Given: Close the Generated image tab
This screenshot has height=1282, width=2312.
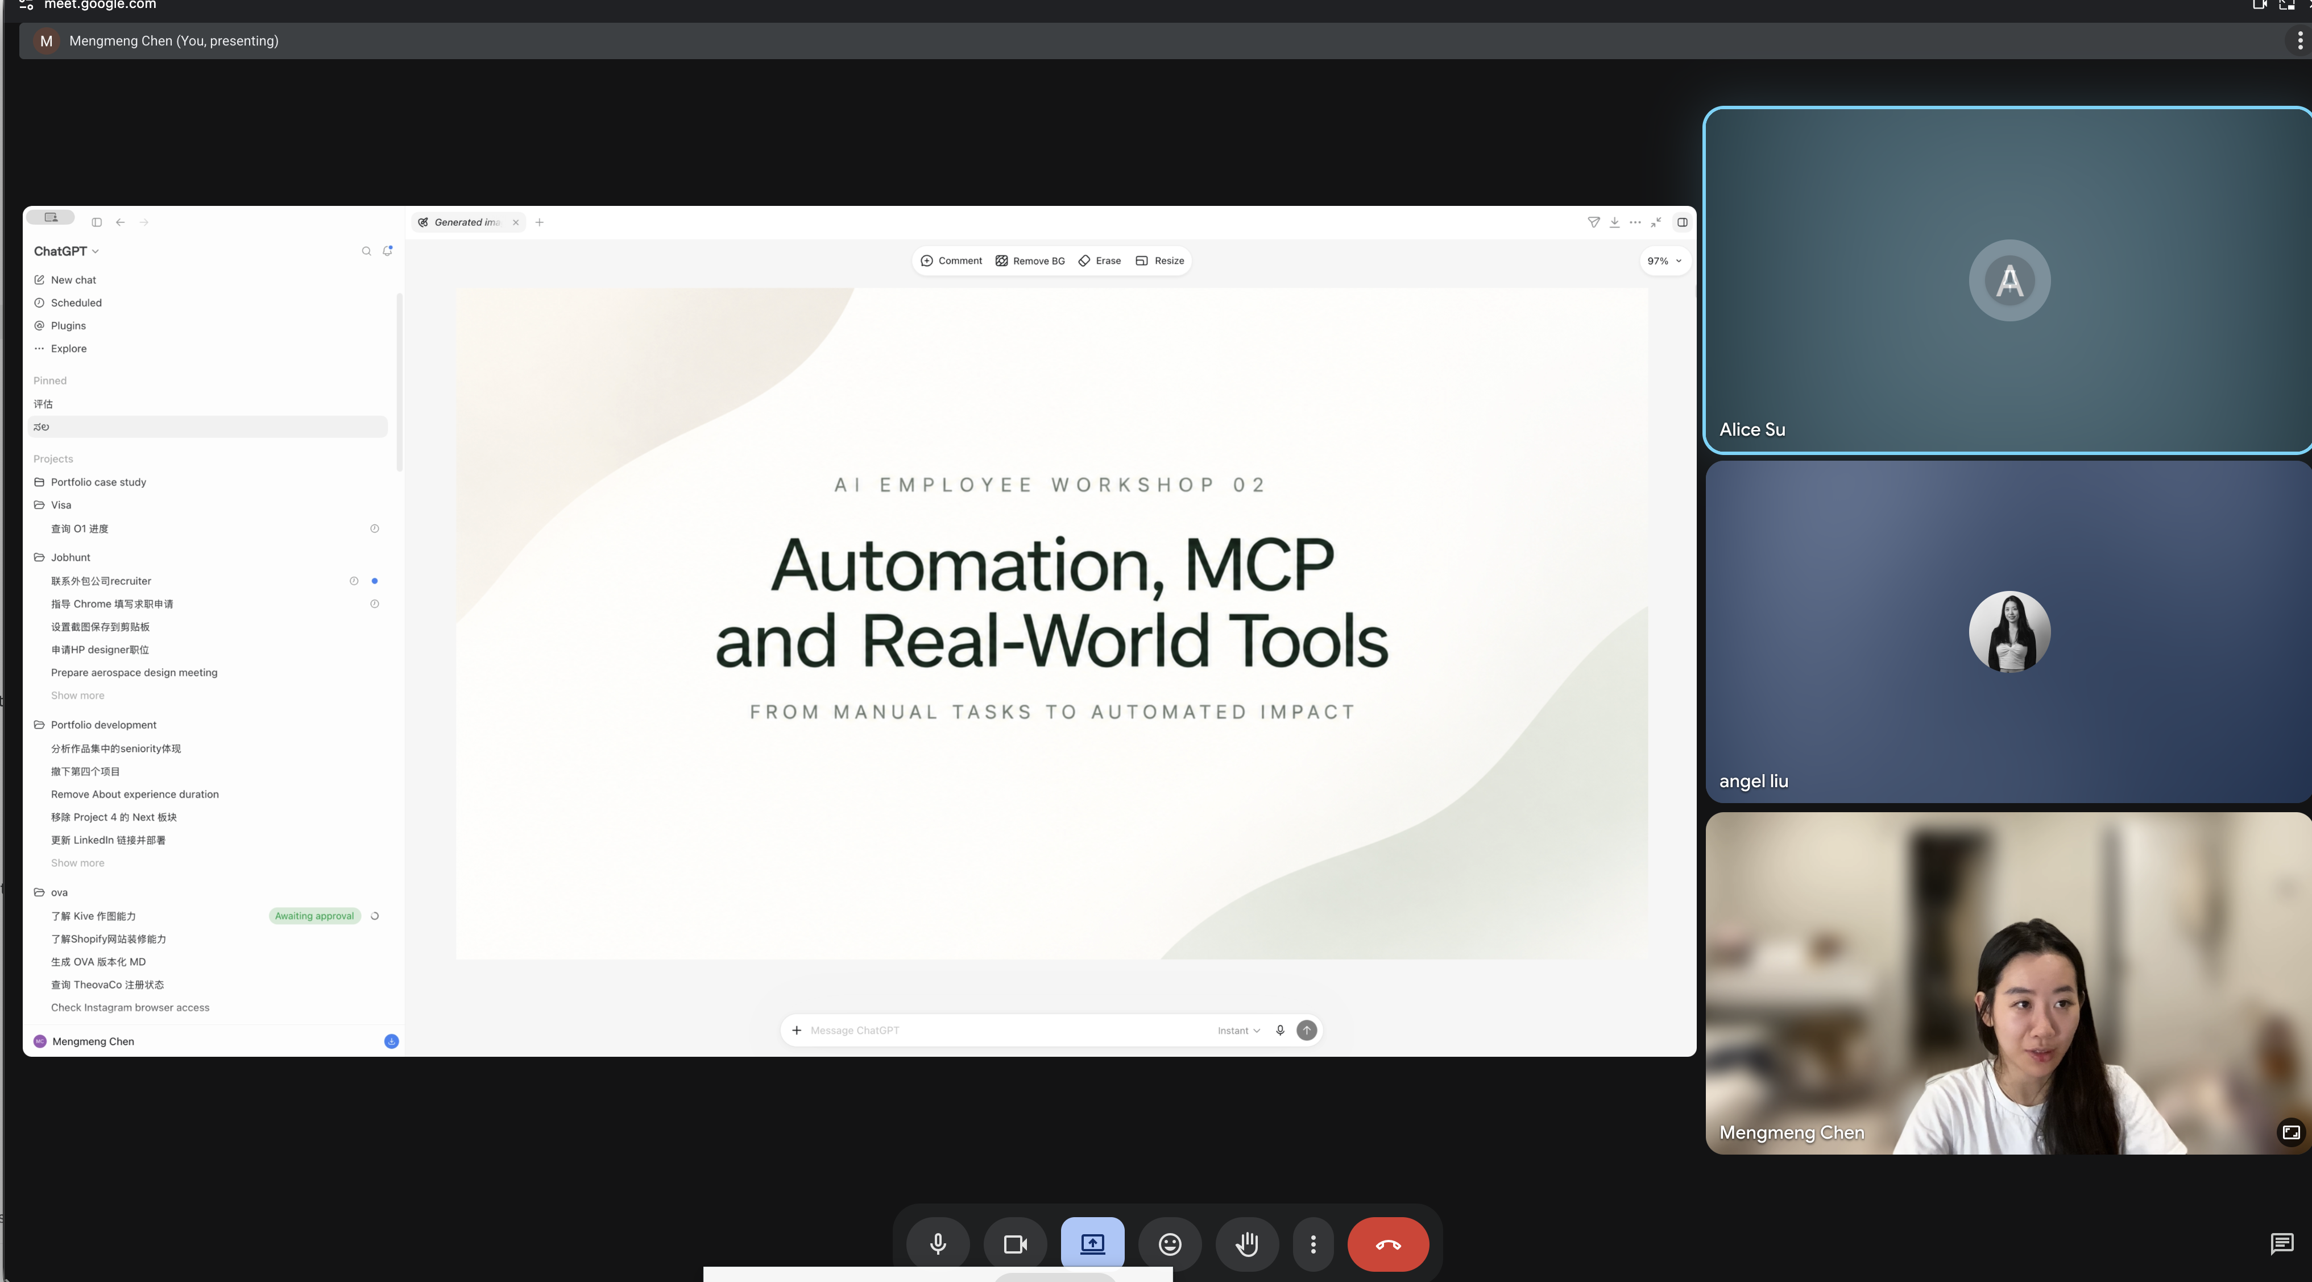Looking at the screenshot, I should pos(516,222).
